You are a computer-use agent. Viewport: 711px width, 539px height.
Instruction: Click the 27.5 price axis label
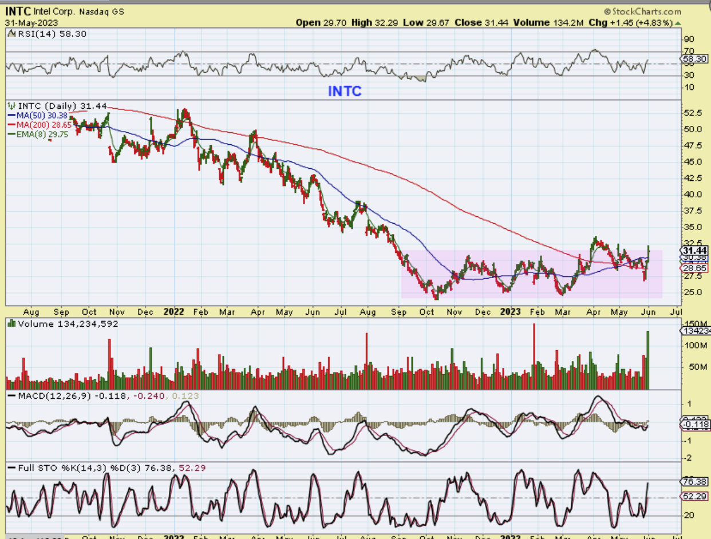[x=693, y=276]
